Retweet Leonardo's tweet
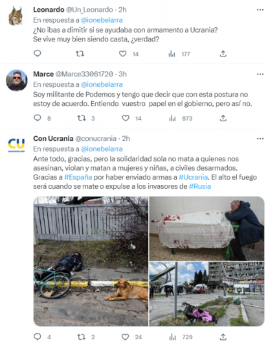This screenshot has width=268, height=345. [x=80, y=53]
